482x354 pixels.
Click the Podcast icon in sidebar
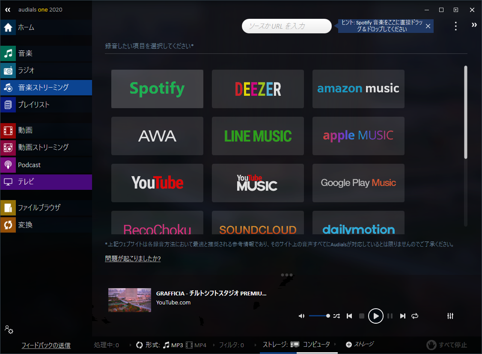[8, 165]
